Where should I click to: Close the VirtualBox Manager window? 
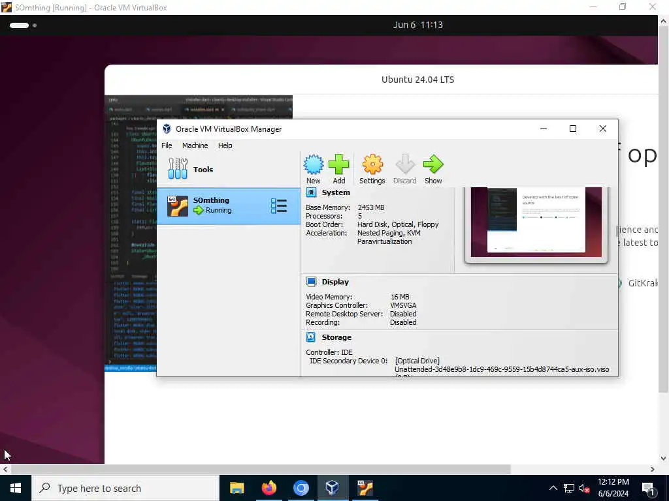603,129
